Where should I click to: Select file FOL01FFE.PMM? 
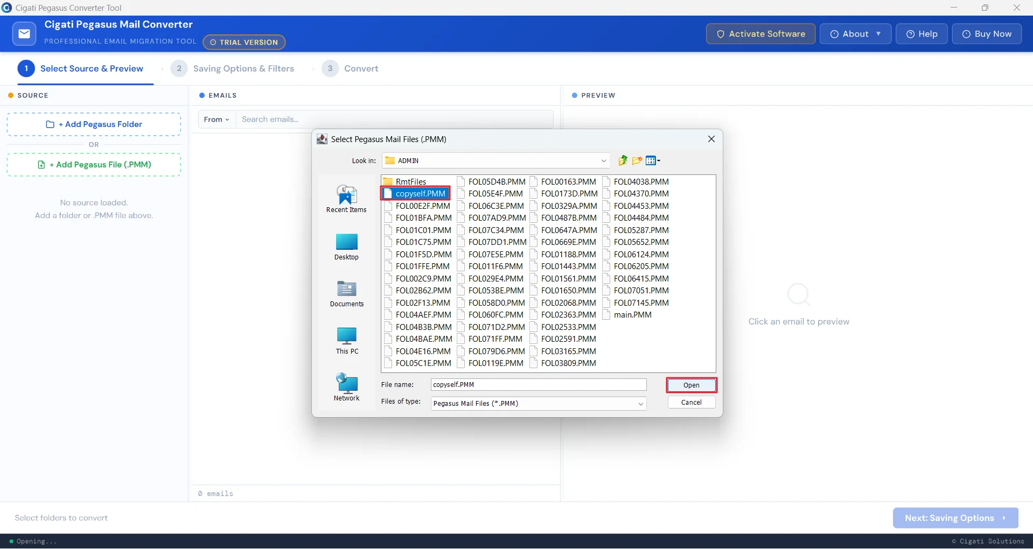coord(417,266)
